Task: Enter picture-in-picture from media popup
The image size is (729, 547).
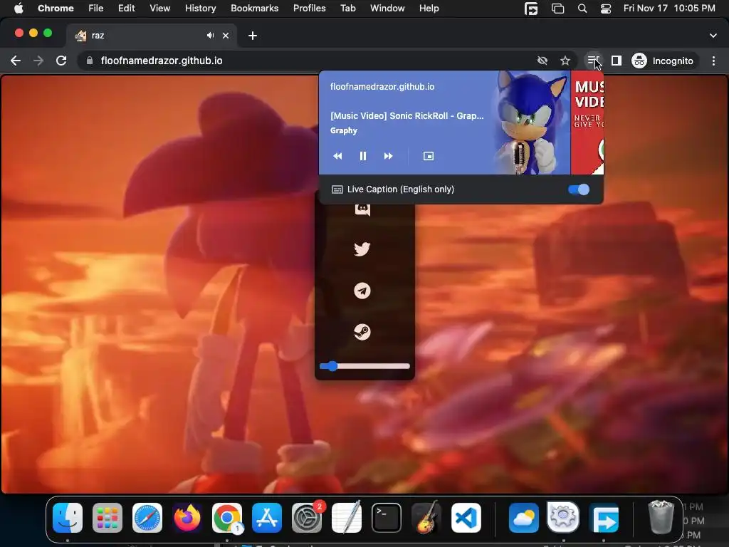Action: 429,156
